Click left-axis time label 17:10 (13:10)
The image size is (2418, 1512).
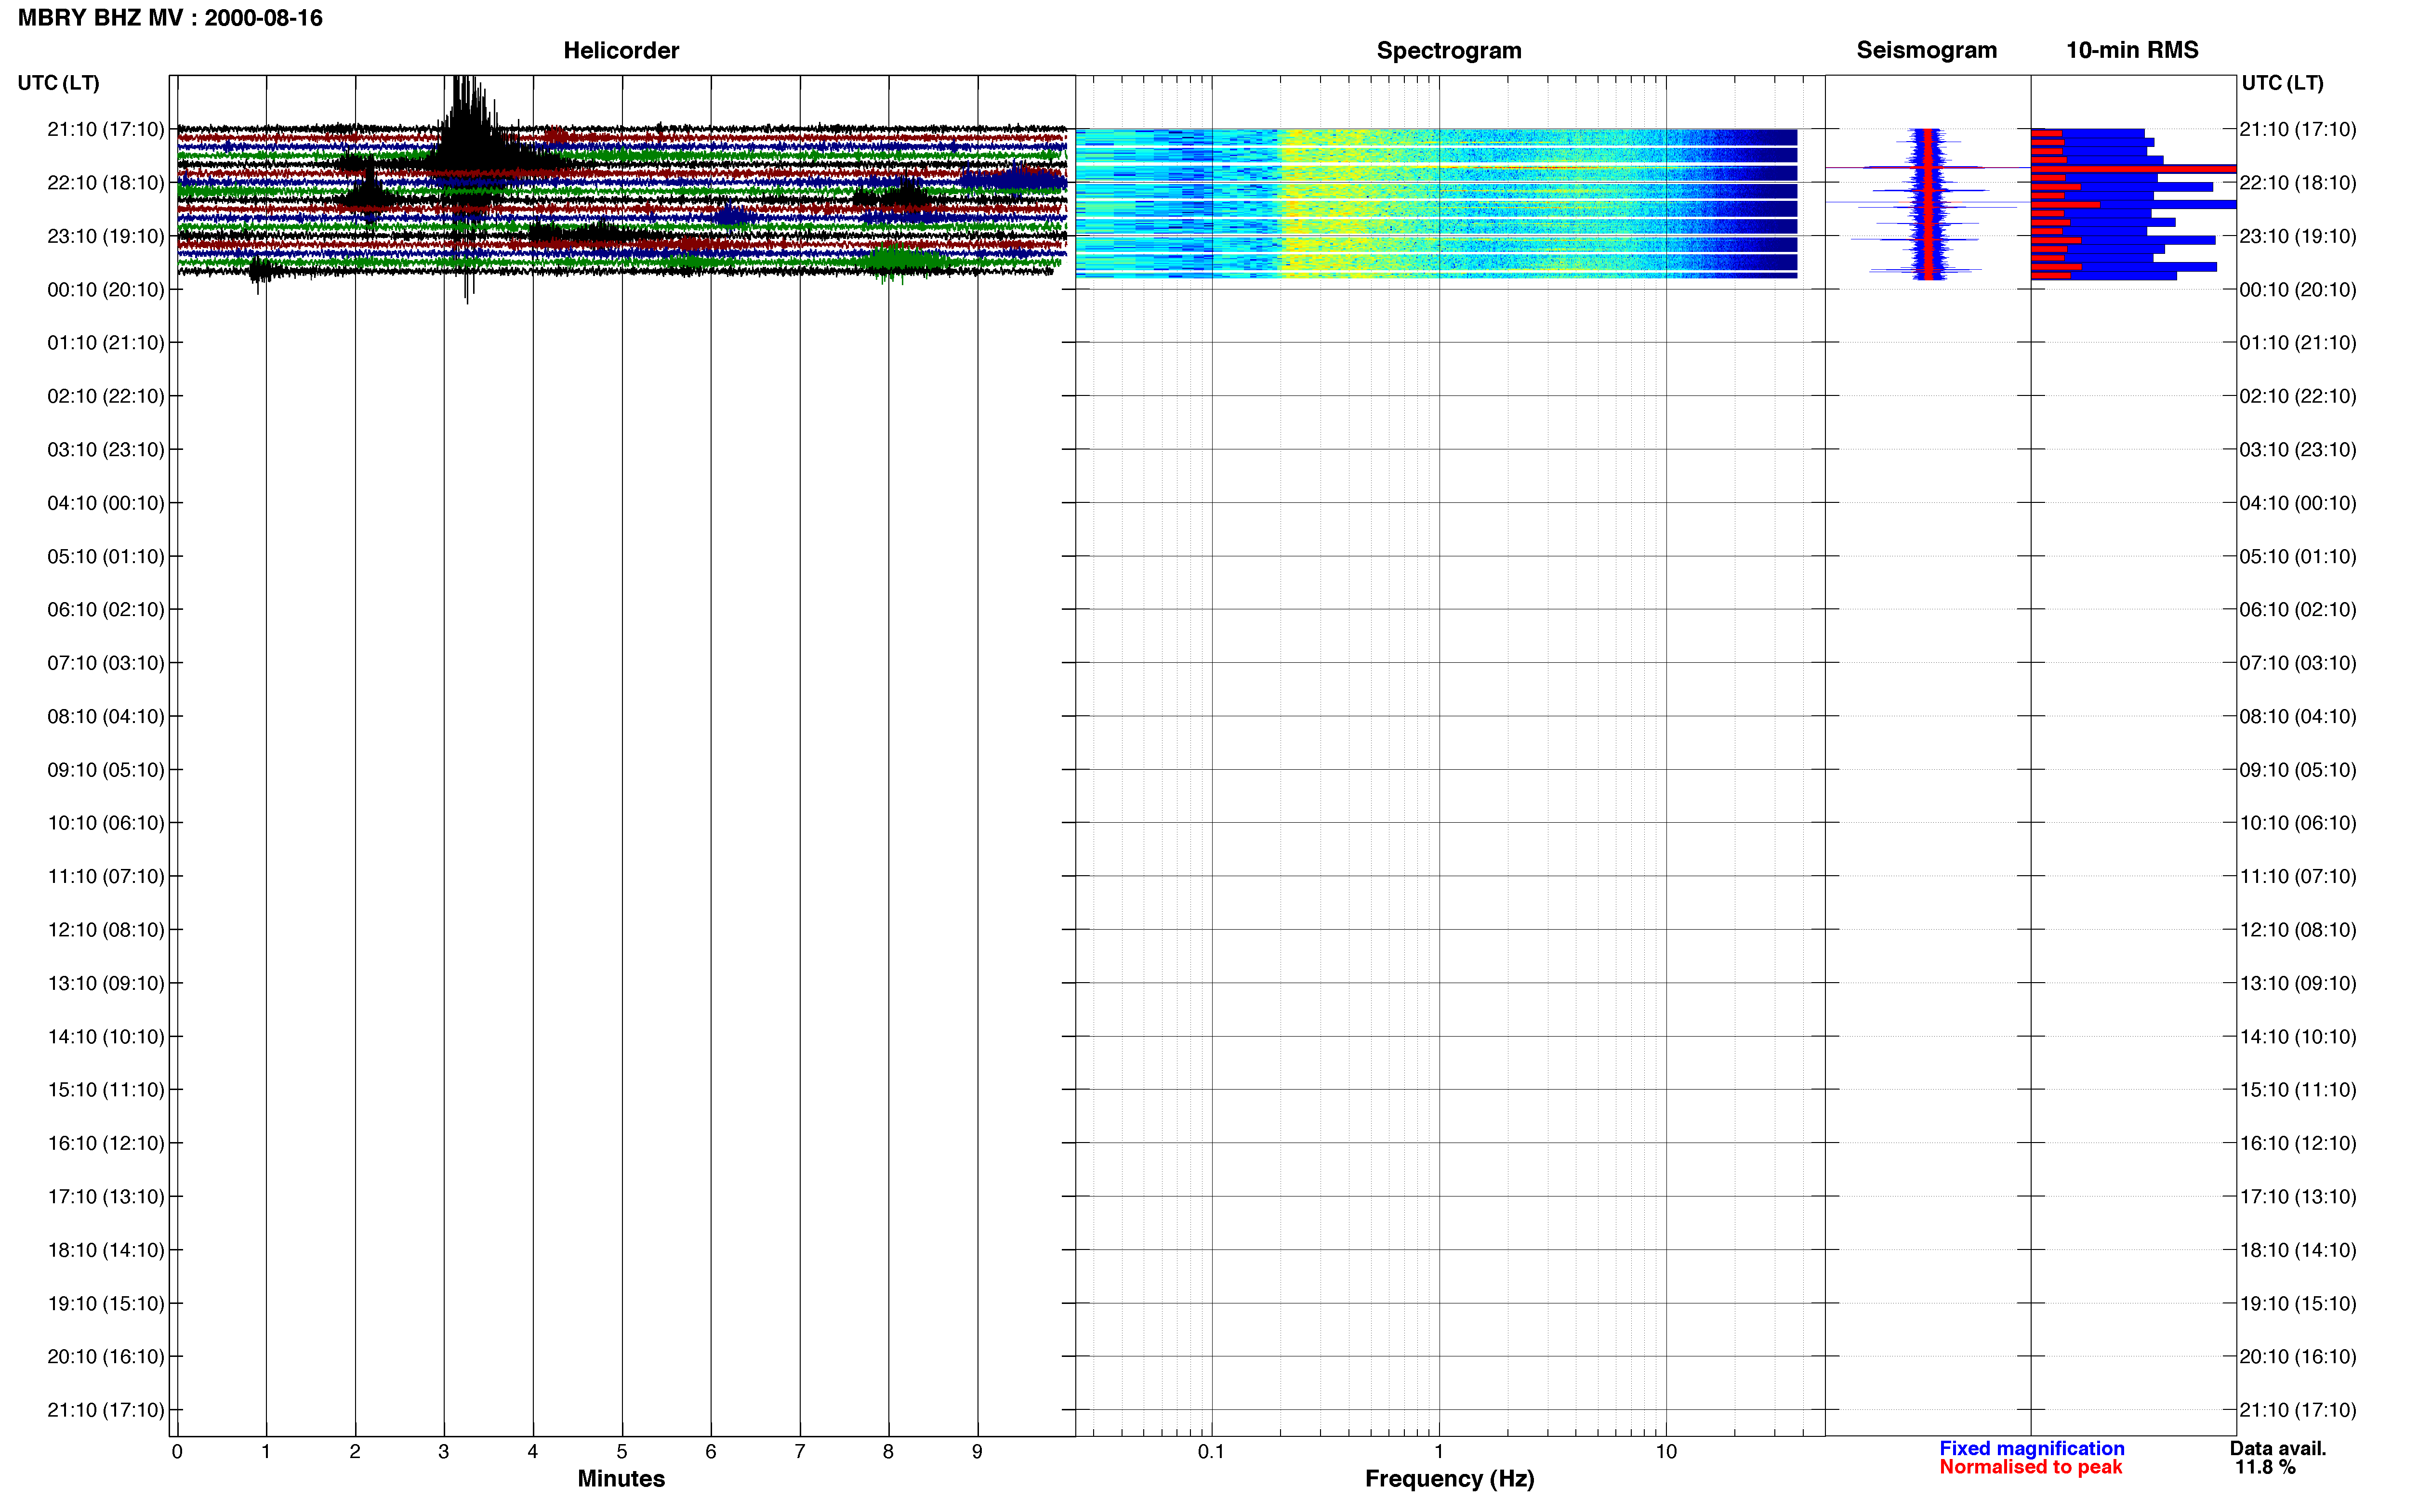106,1197
